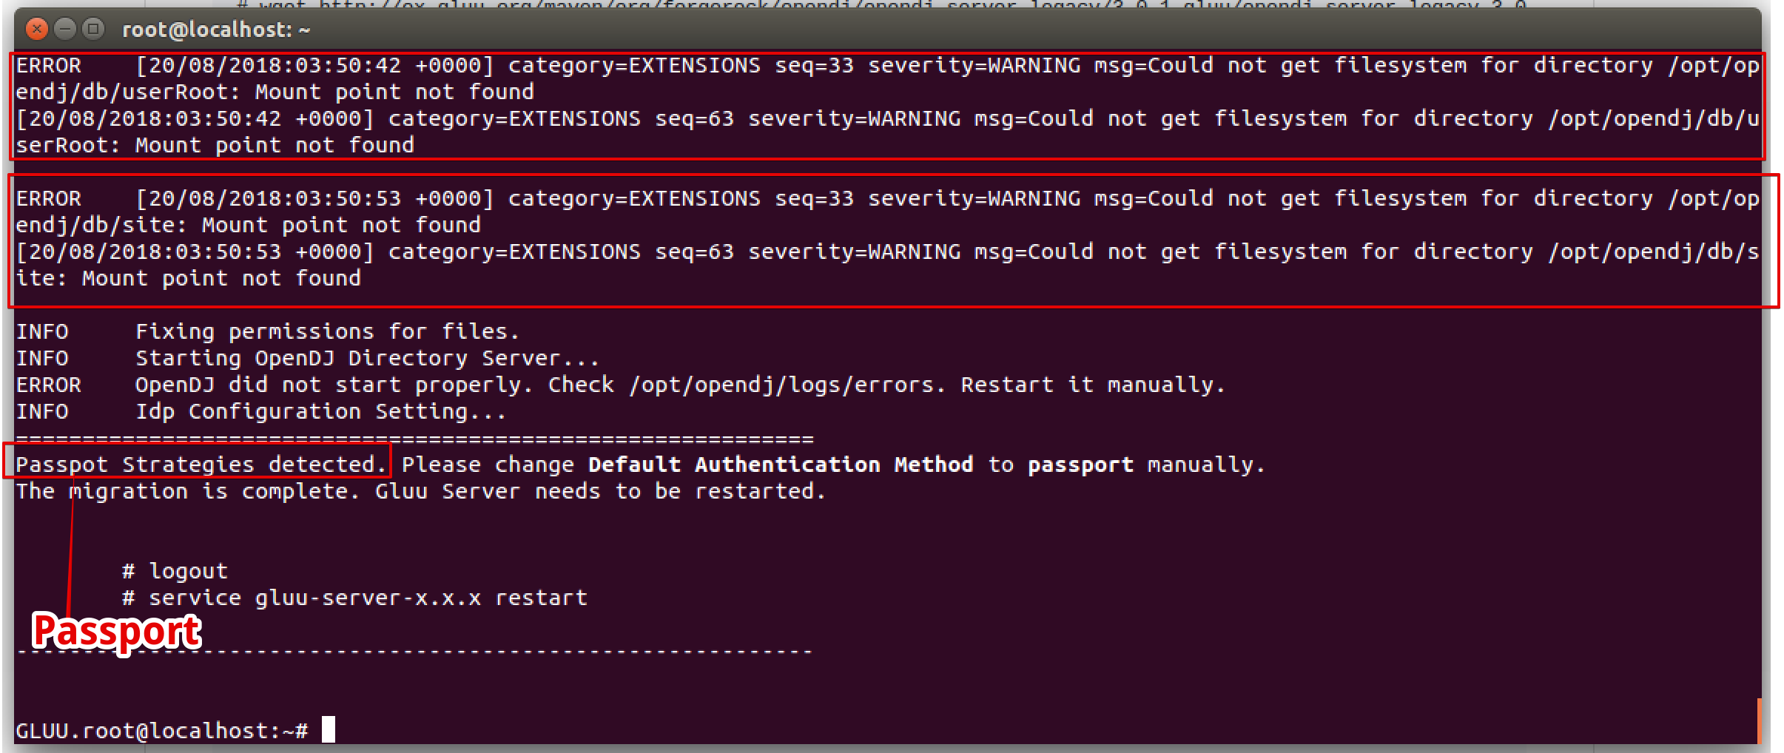
Task: Click the maximize window icon
Action: (93, 29)
